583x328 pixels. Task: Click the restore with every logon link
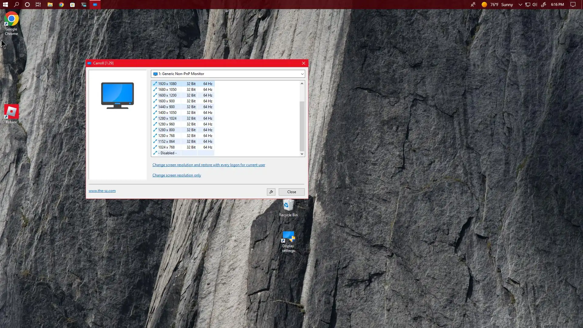click(209, 165)
